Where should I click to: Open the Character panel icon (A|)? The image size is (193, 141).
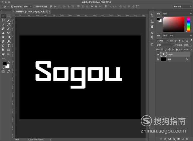pos(152,33)
